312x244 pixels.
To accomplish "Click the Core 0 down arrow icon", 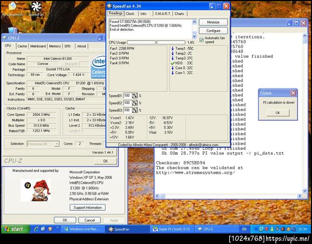I will pyautogui.click(x=173, y=68).
